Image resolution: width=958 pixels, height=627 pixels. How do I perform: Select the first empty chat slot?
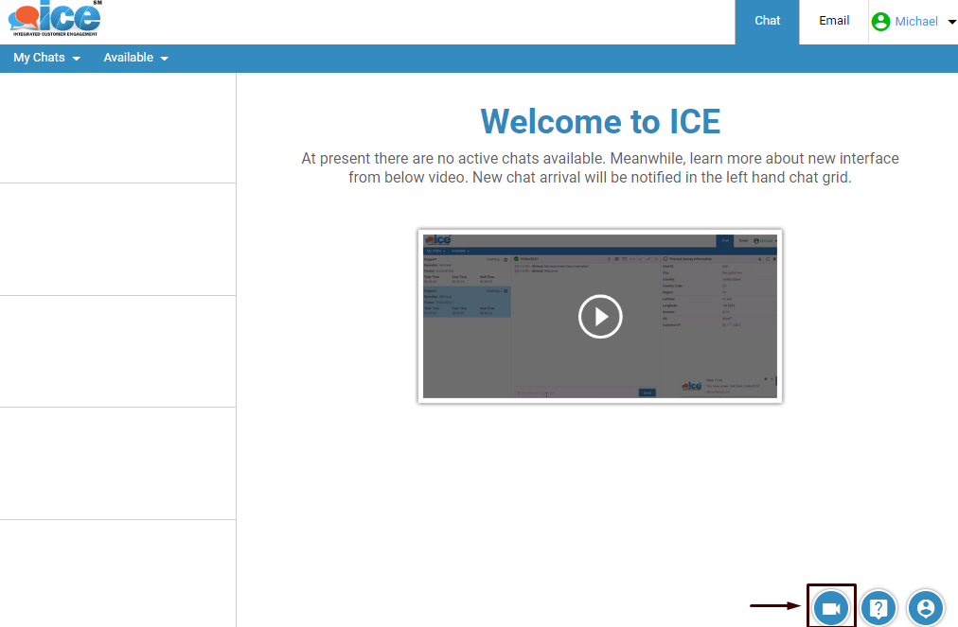[117, 128]
